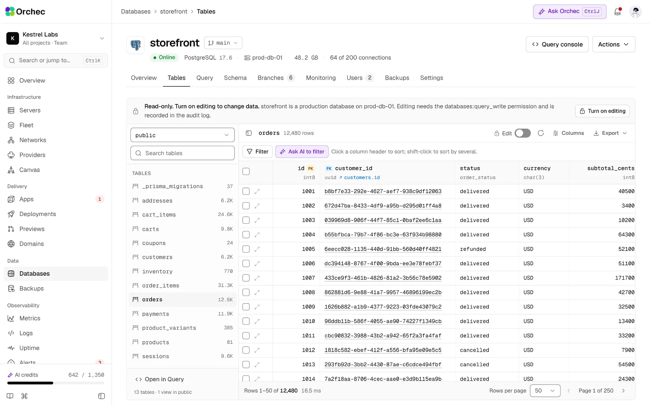
Task: Open Canvas in sidebar
Action: coord(56,170)
